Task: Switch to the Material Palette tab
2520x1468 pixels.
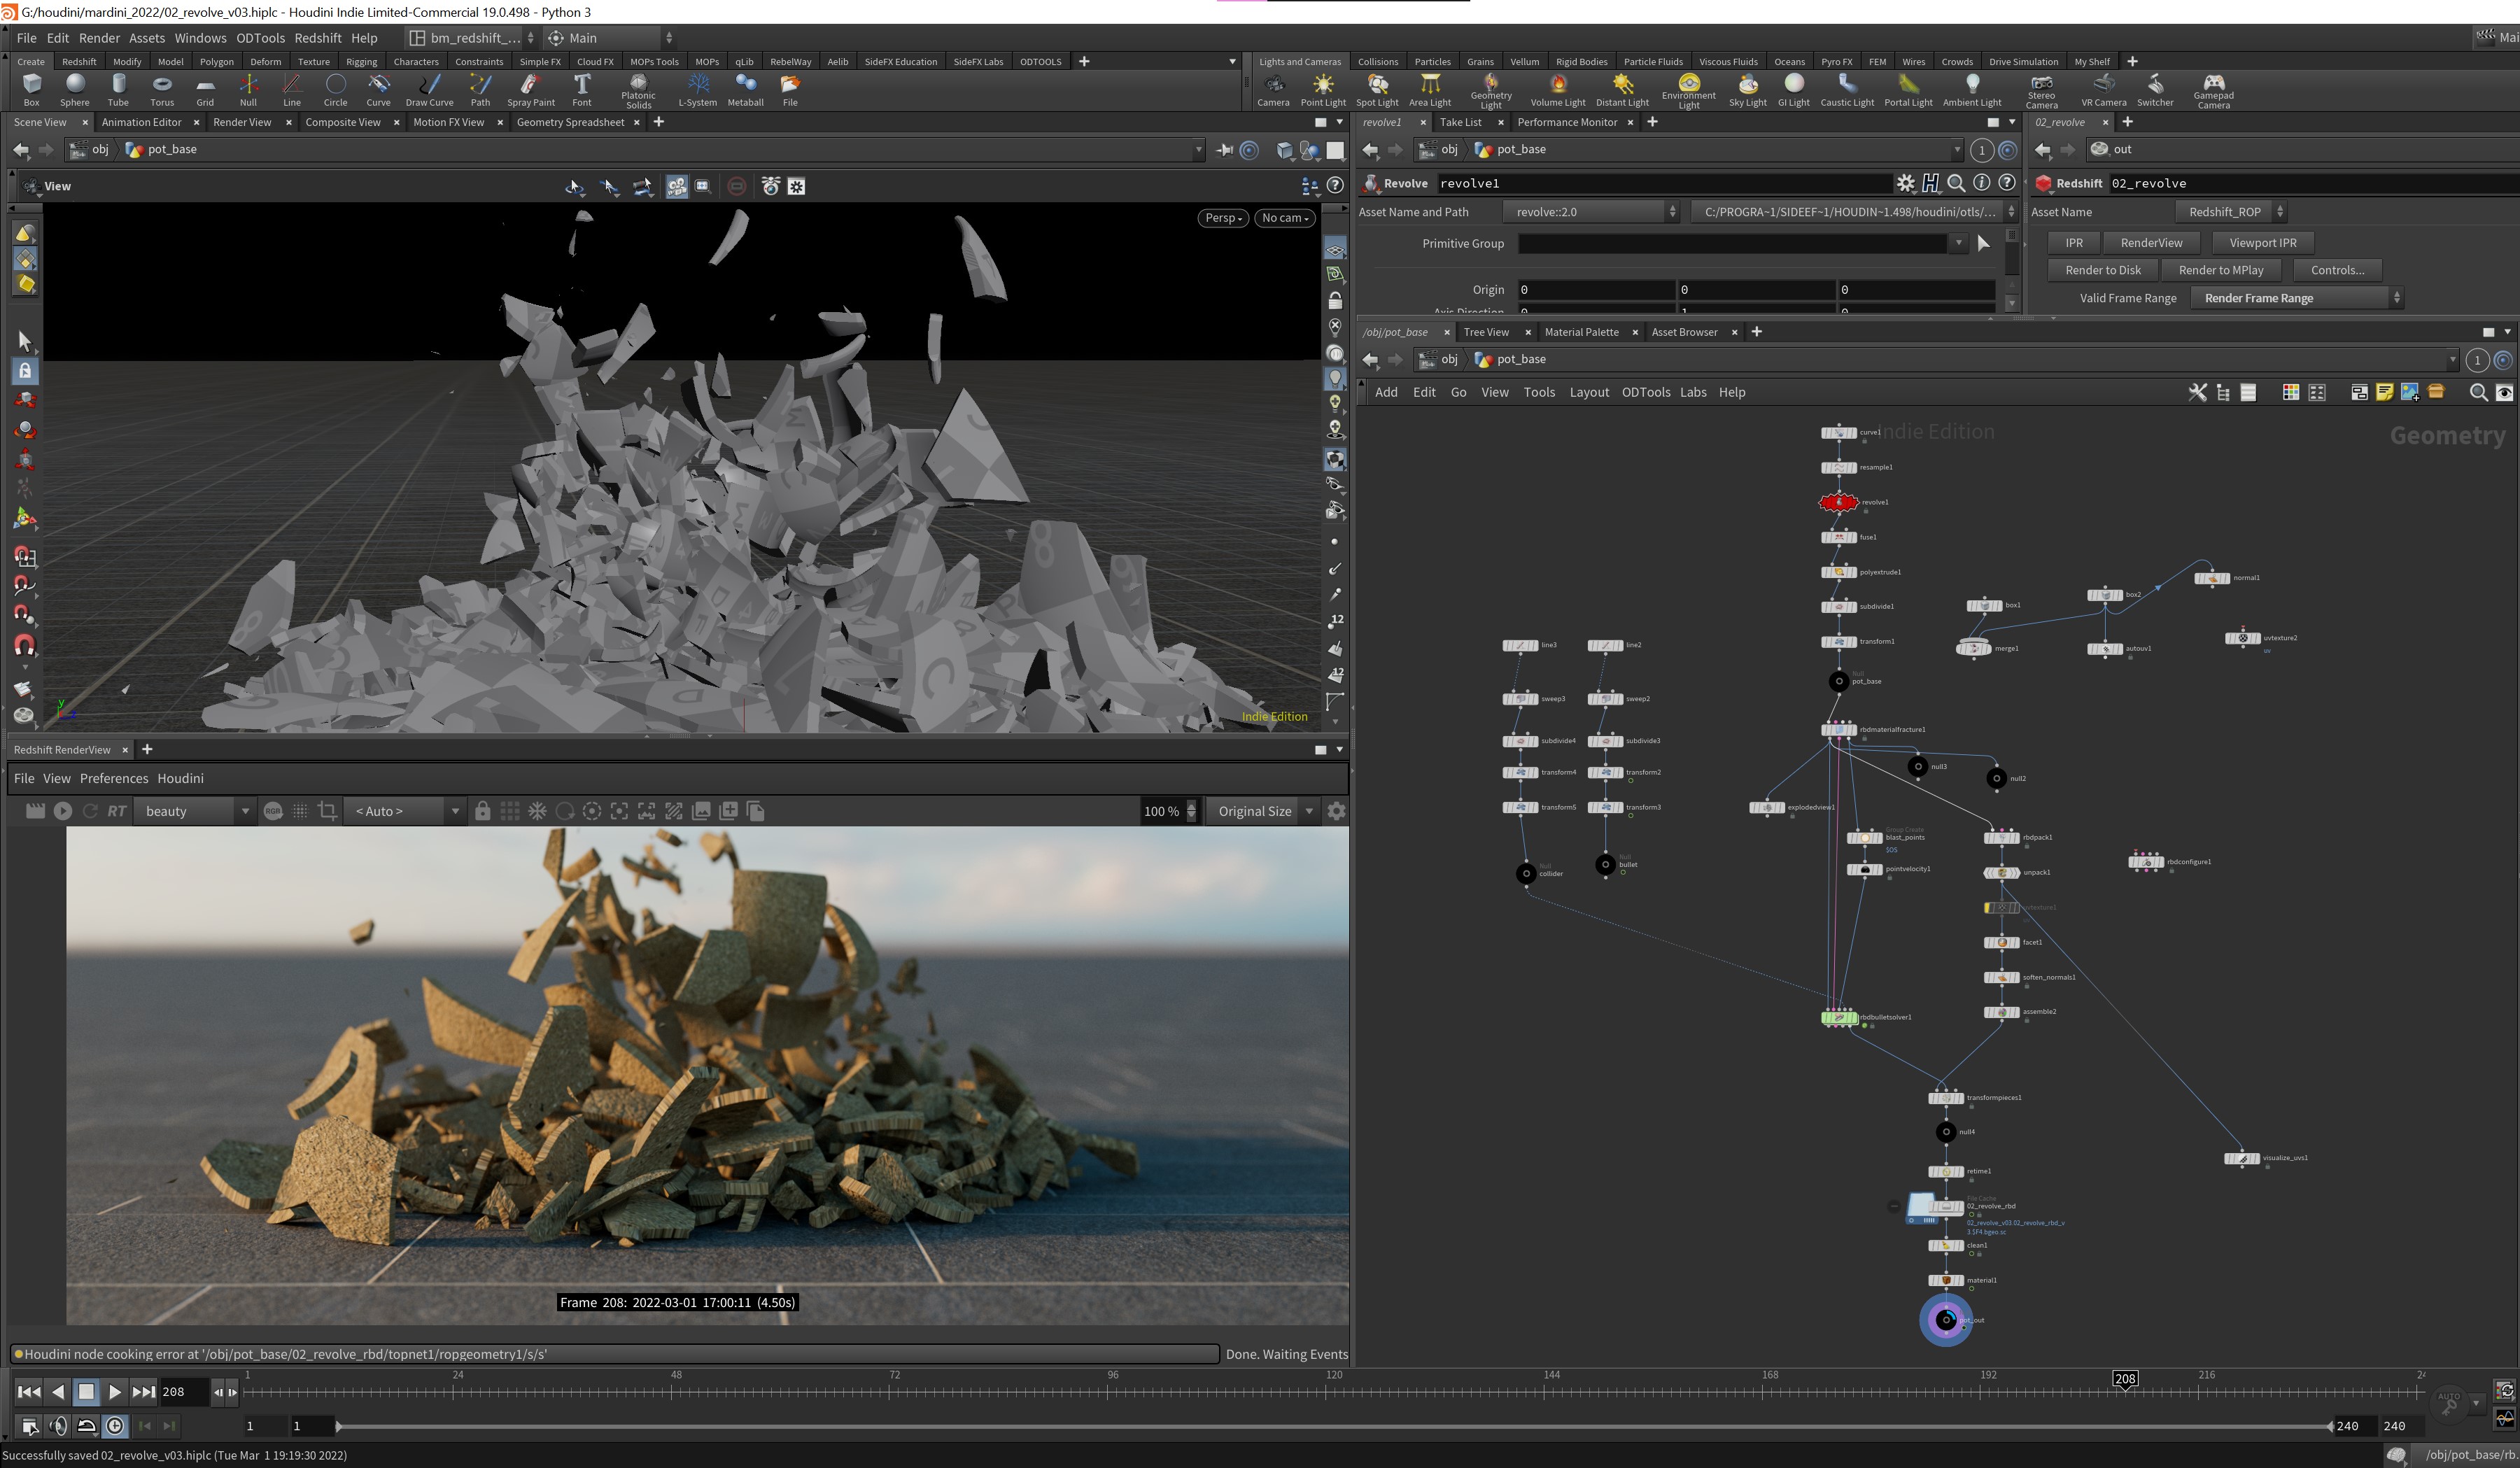Action: pyautogui.click(x=1581, y=332)
